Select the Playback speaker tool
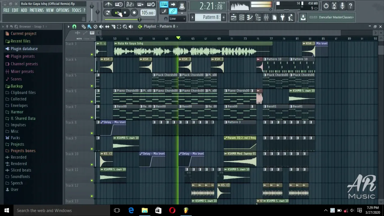 (x=131, y=26)
